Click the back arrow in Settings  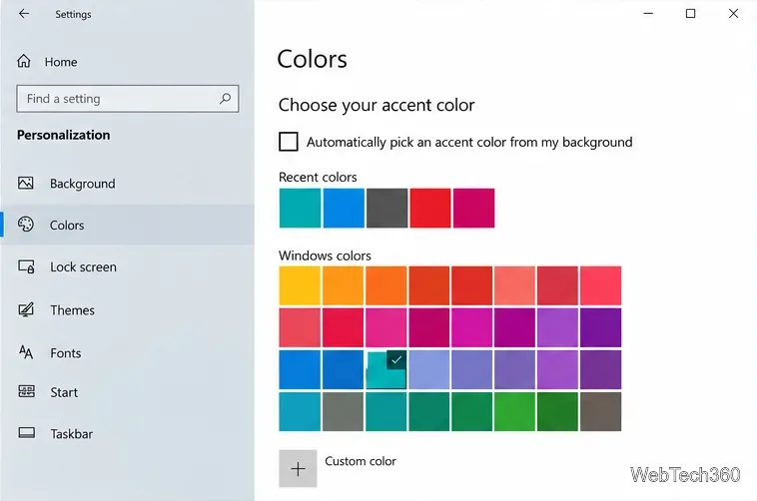point(24,14)
